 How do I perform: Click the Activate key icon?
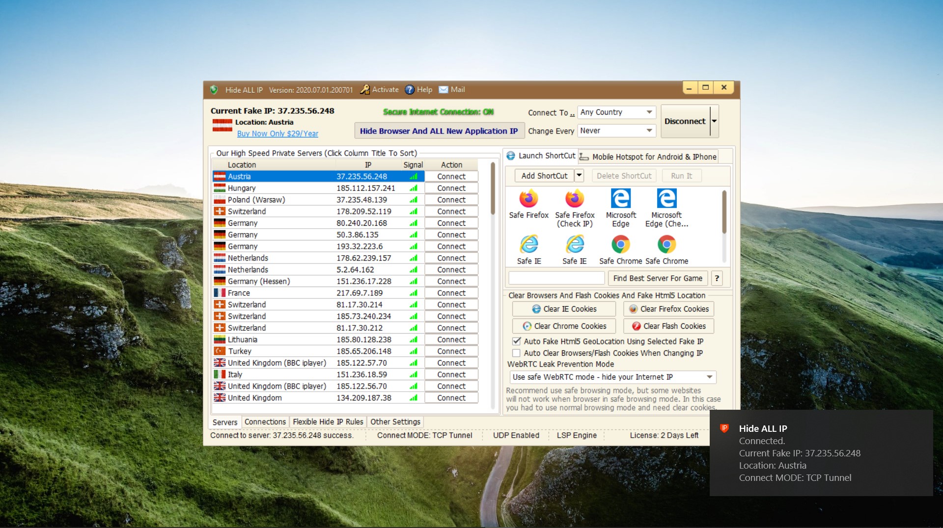click(364, 89)
